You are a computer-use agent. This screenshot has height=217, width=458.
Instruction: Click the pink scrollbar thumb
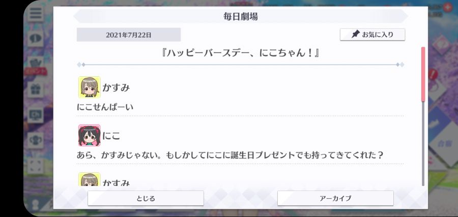(x=423, y=74)
